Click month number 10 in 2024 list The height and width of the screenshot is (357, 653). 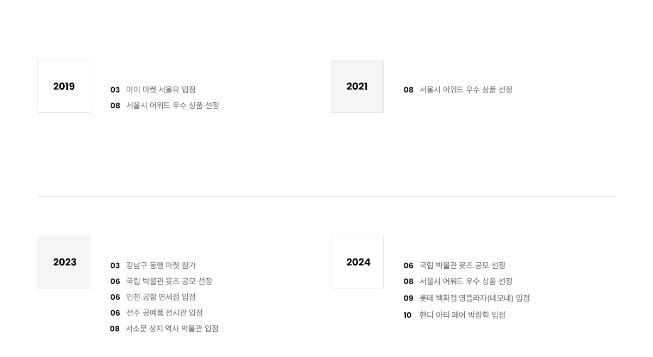click(x=408, y=315)
